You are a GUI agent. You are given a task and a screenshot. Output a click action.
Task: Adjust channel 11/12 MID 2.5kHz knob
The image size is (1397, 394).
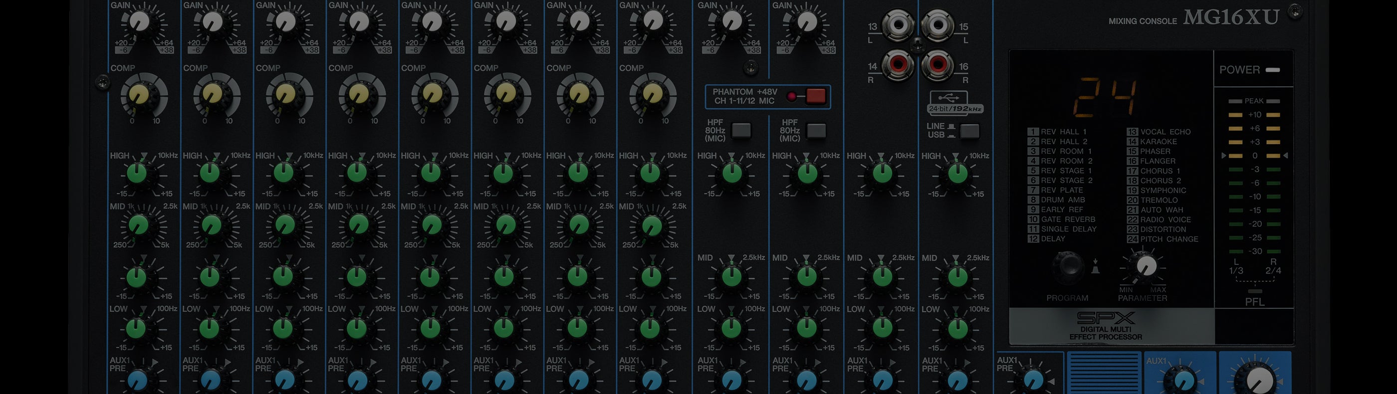(807, 276)
